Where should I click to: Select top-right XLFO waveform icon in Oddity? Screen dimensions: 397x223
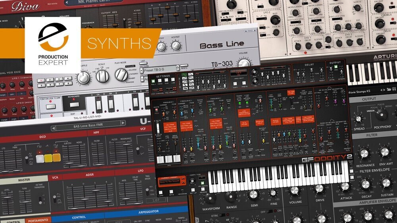pyautogui.click(x=190, y=75)
